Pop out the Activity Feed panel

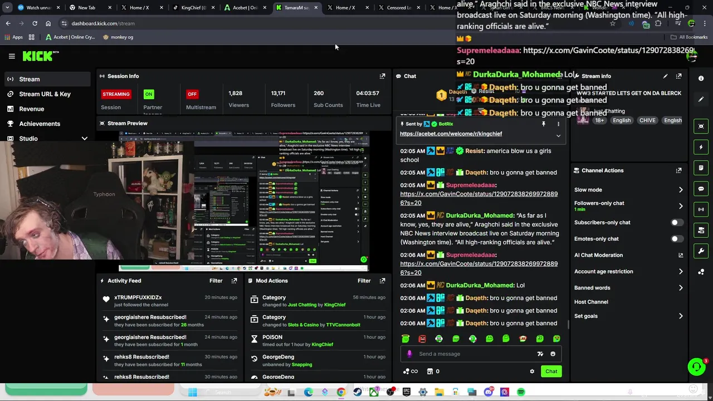pyautogui.click(x=234, y=281)
